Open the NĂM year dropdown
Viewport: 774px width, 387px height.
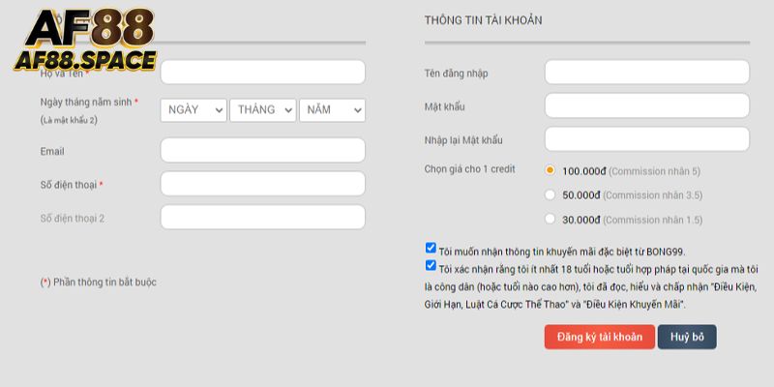pos(332,110)
